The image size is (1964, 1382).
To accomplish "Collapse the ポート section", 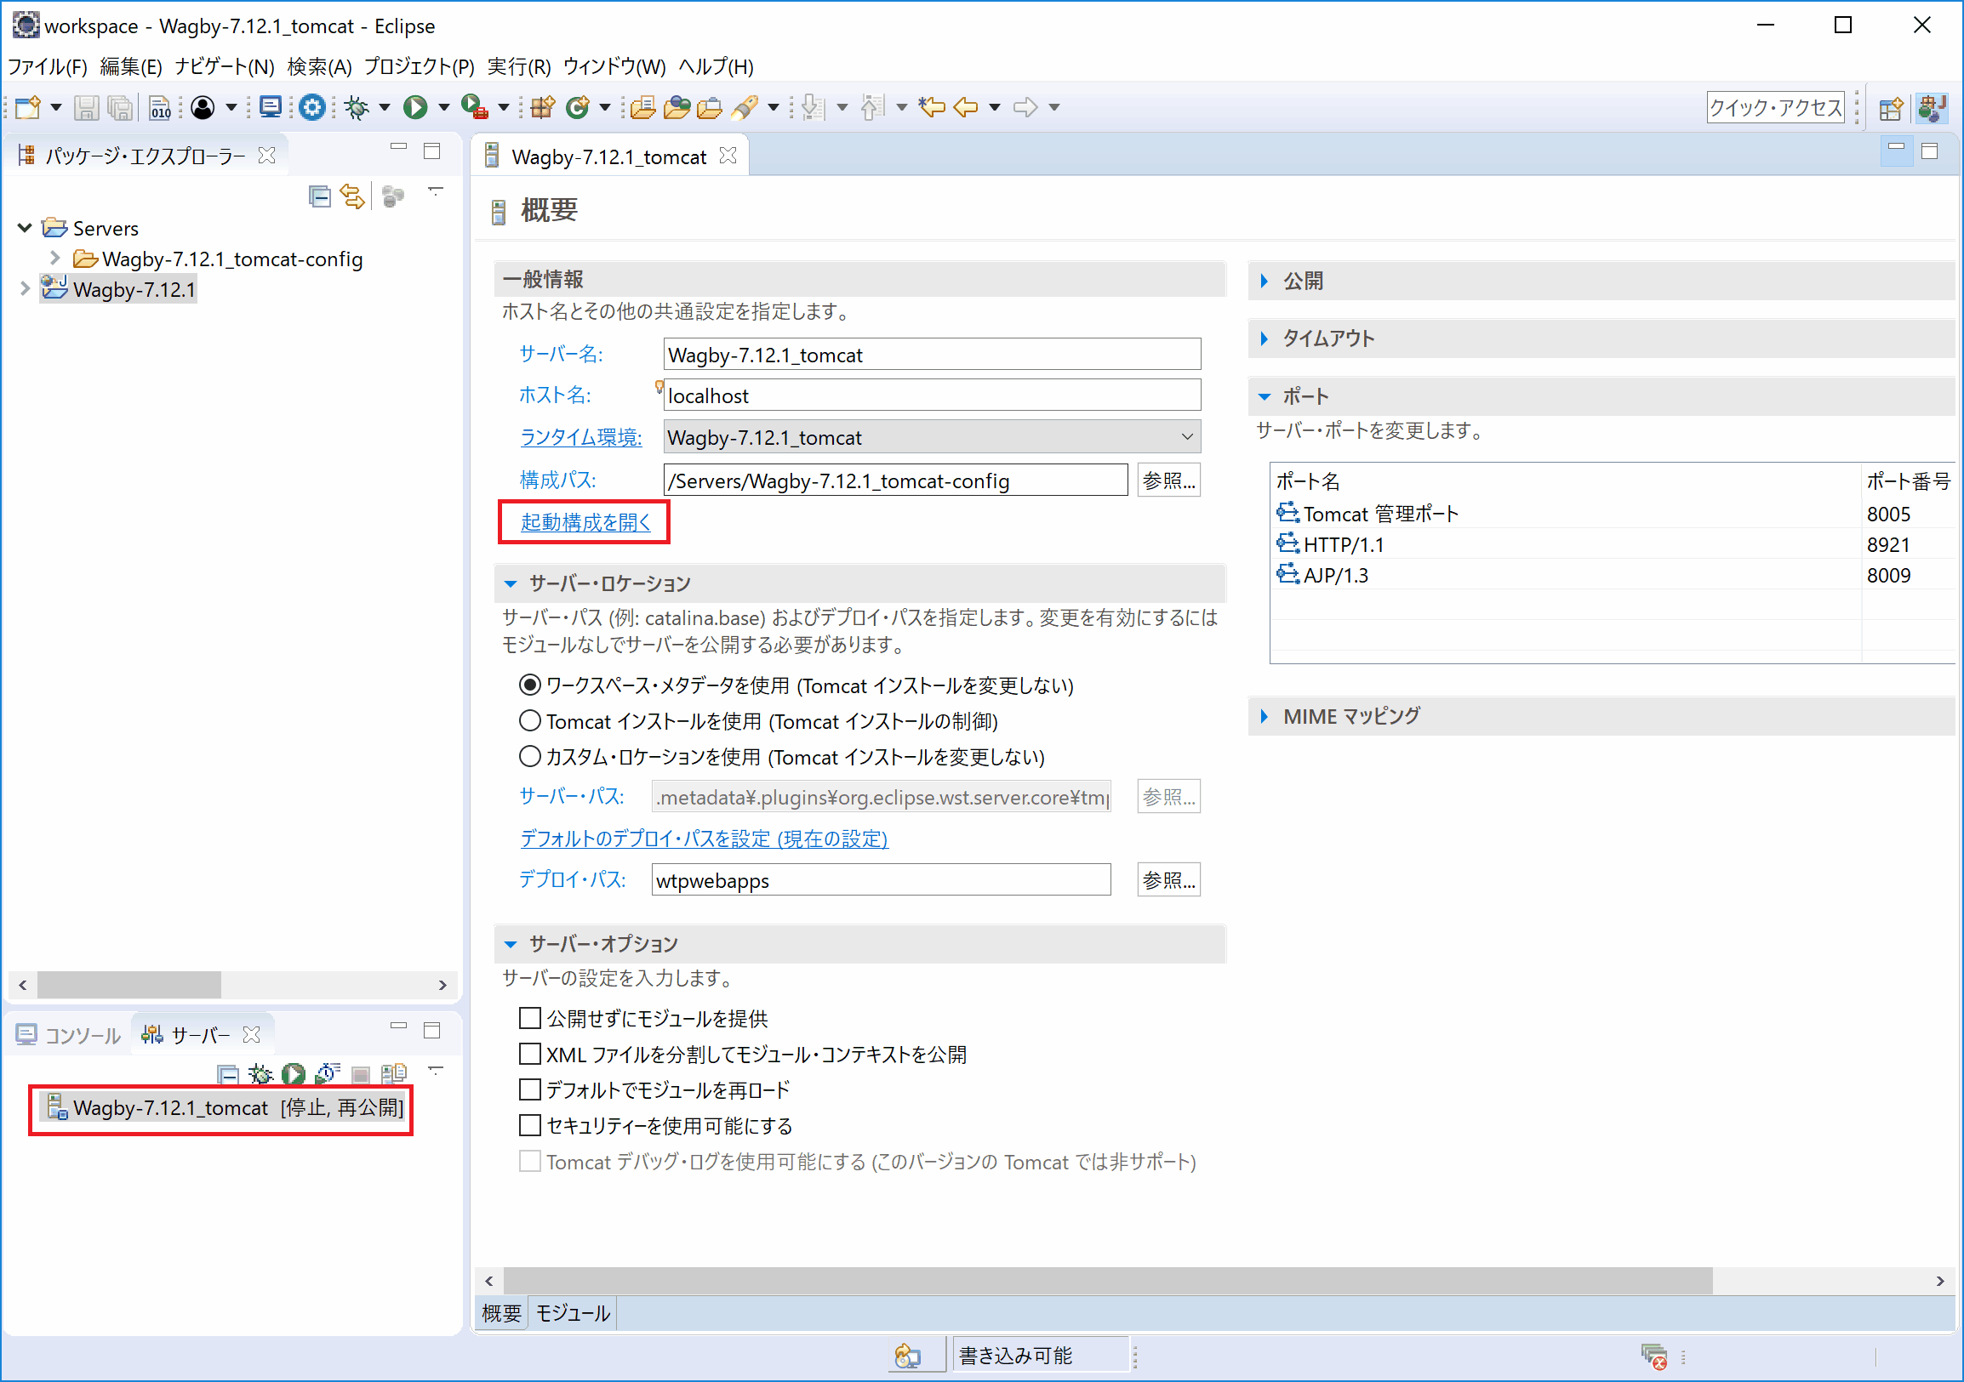I will (1265, 396).
